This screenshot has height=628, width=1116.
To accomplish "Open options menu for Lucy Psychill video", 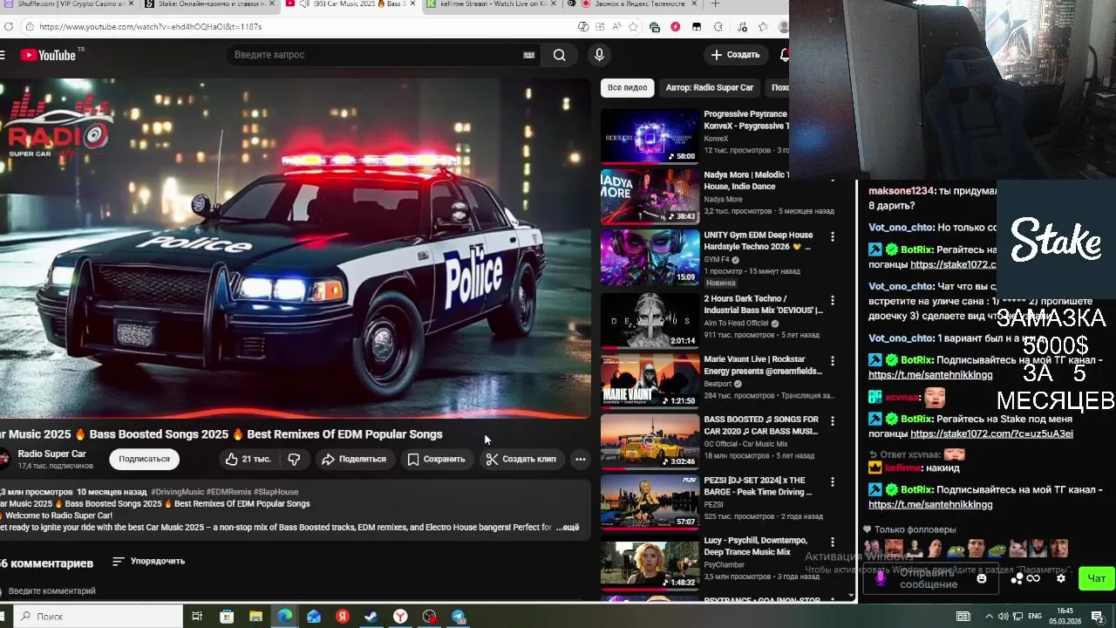I will 833,542.
